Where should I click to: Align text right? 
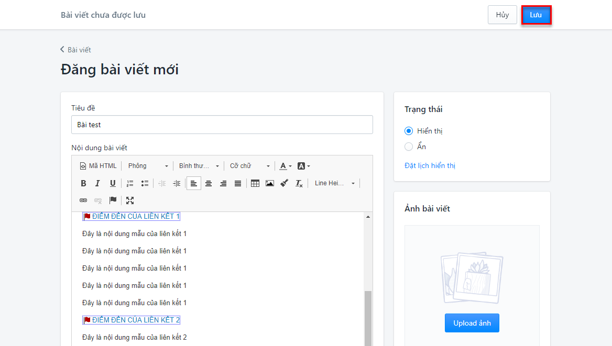[x=223, y=183]
